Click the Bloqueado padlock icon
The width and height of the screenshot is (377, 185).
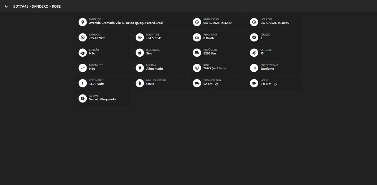140,53
